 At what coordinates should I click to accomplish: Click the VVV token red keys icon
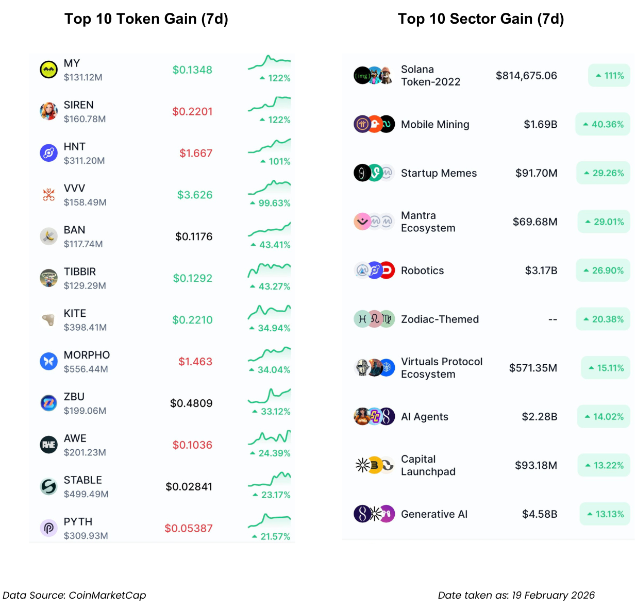point(49,195)
